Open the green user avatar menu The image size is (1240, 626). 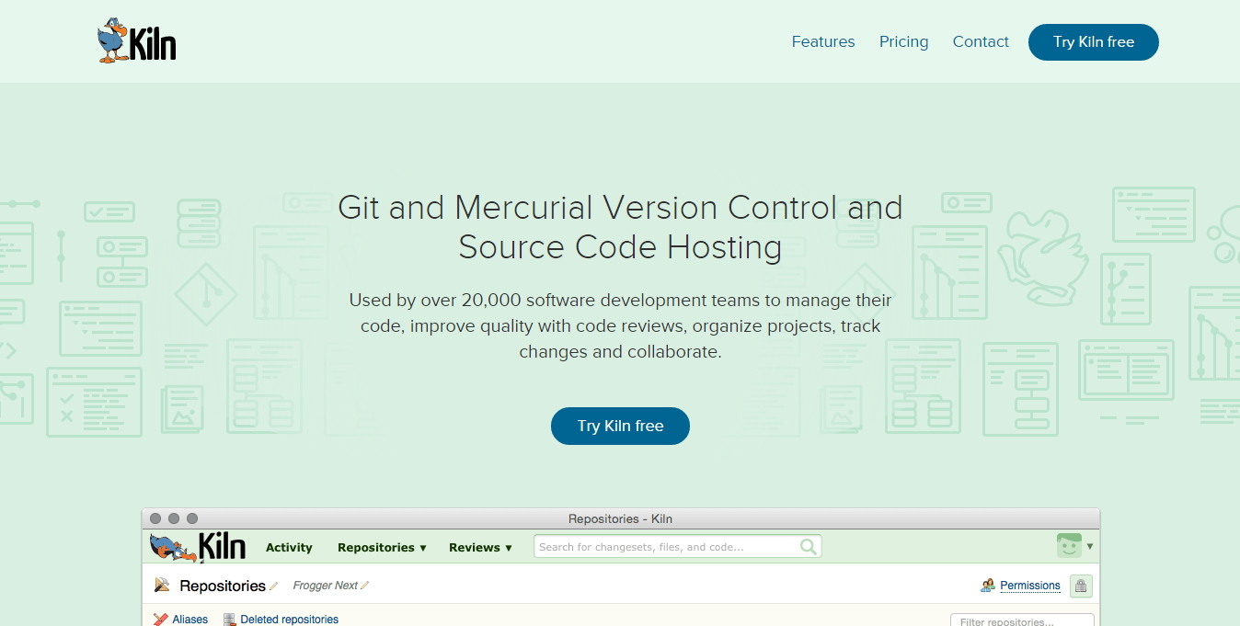click(x=1069, y=546)
